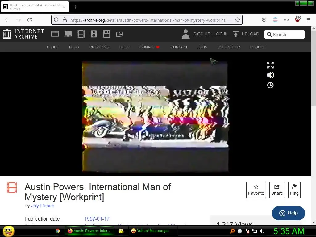Save page to Pocket
The image size is (316, 237).
[264, 20]
